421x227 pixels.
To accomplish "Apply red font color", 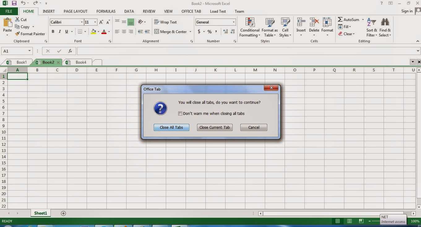I will click(x=104, y=32).
